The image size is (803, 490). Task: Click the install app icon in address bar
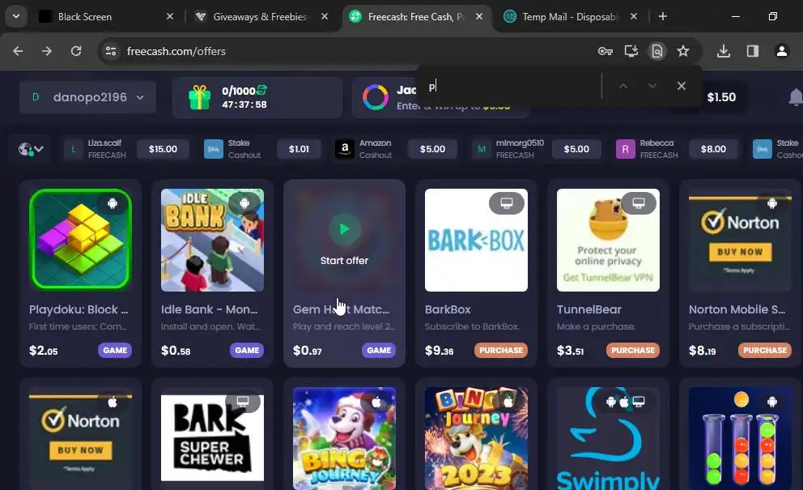[x=631, y=51]
